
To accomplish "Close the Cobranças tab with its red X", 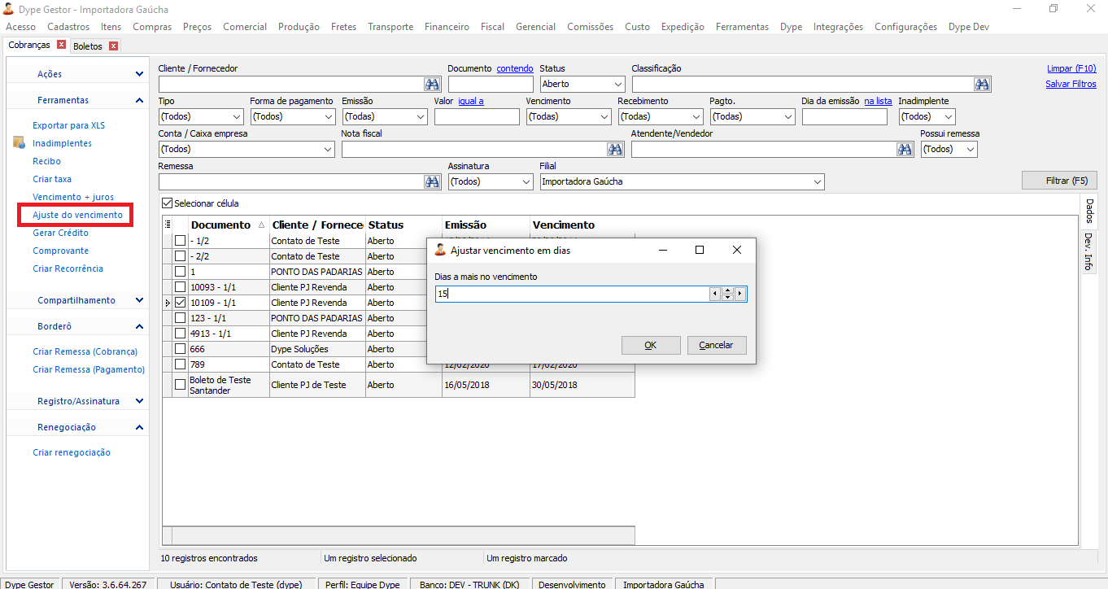I will tap(62, 46).
